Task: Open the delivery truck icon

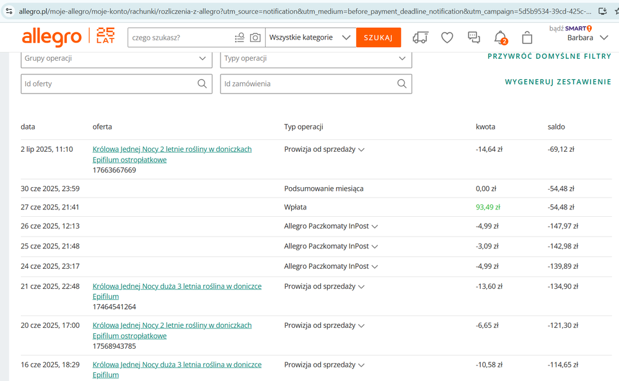Action: click(x=421, y=38)
